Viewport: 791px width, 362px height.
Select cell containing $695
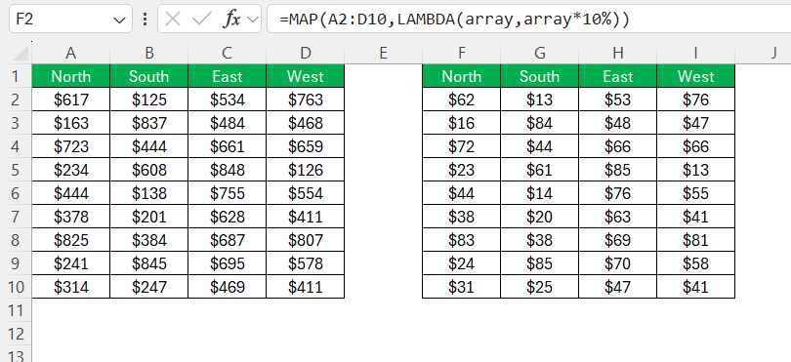click(227, 263)
